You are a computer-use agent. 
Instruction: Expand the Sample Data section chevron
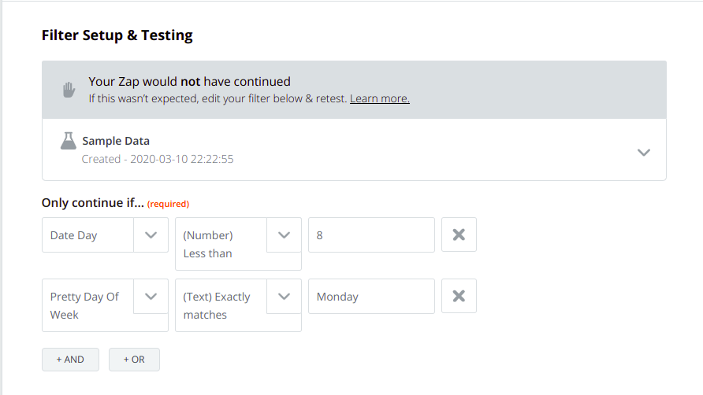[x=644, y=153]
